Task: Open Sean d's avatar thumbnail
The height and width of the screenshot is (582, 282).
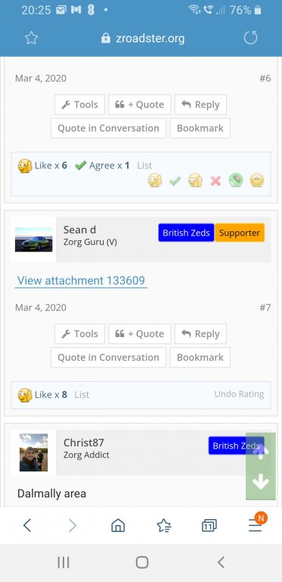Action: [34, 239]
